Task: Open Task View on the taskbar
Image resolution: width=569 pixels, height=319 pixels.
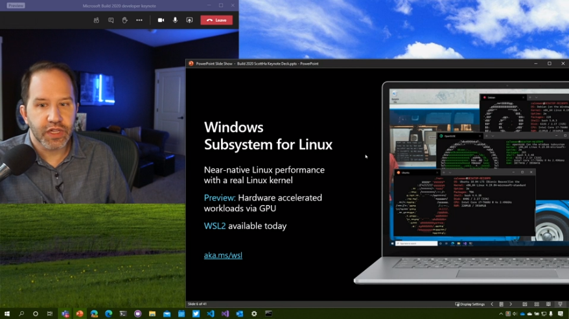Action: [x=50, y=314]
